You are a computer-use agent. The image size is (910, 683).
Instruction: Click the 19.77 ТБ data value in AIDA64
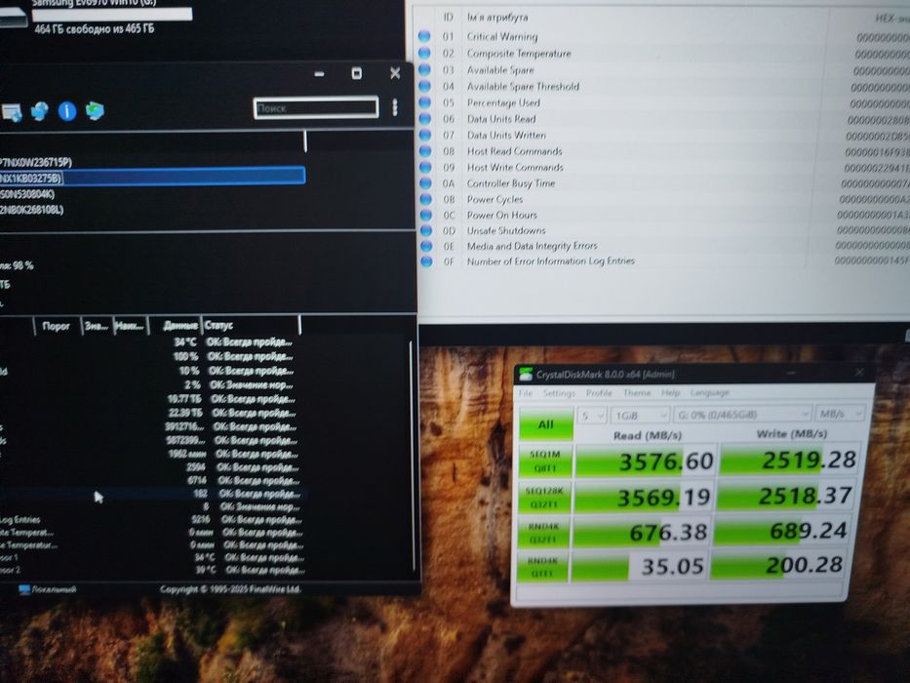click(184, 399)
